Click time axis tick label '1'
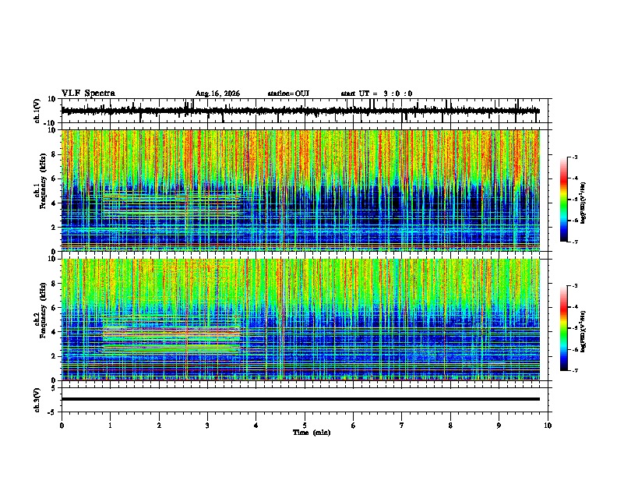 click(x=110, y=426)
